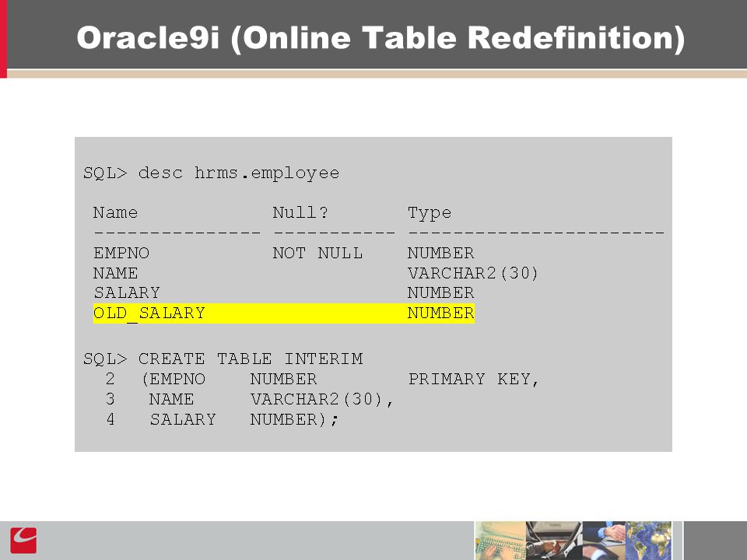This screenshot has width=747, height=560.
Task: Click the handshake photo thumbnail in the footer
Action: pos(604,541)
